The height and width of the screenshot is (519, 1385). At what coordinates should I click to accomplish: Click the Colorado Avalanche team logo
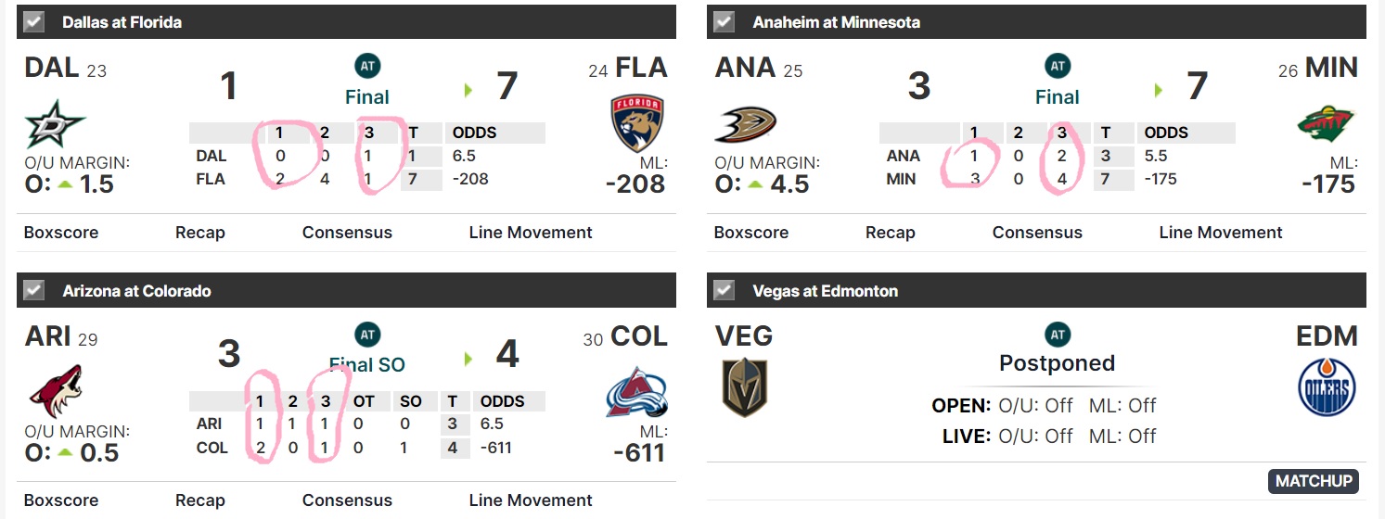coord(637,392)
